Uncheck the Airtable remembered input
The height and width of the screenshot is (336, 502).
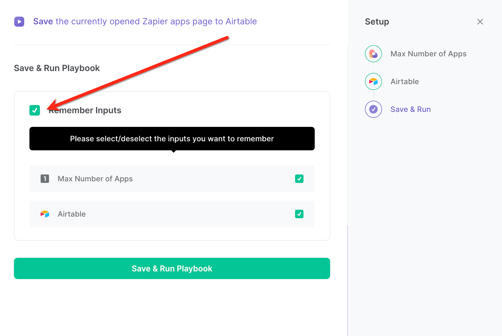tap(299, 214)
